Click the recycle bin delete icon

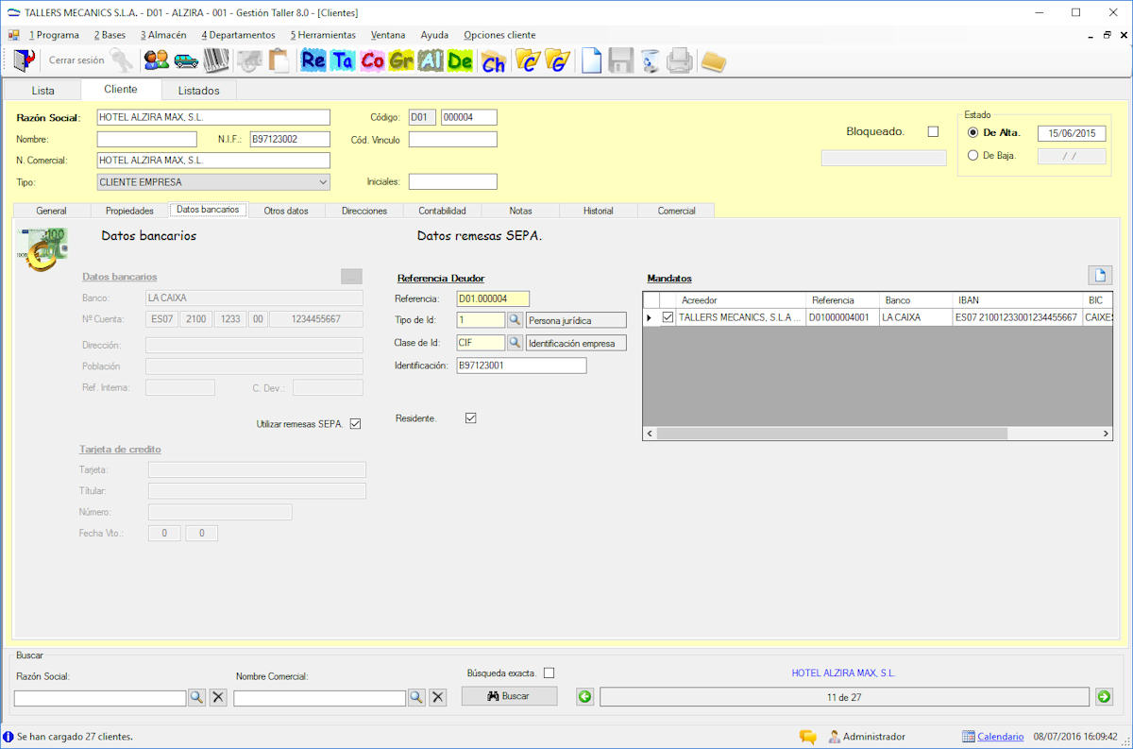click(650, 61)
